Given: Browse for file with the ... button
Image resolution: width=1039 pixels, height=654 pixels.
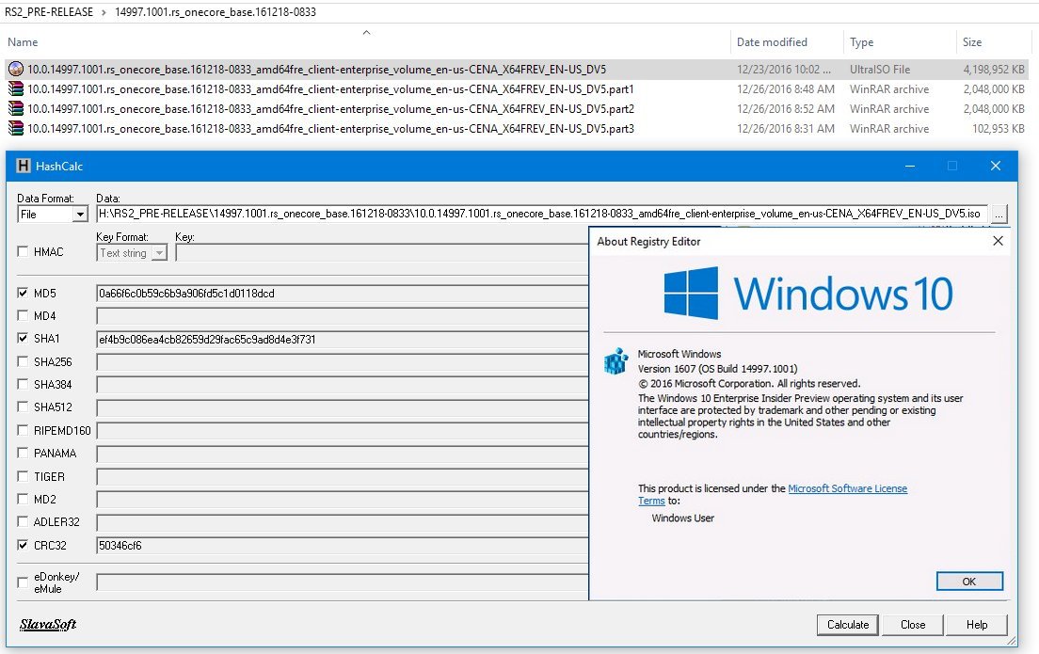Looking at the screenshot, I should [x=999, y=214].
